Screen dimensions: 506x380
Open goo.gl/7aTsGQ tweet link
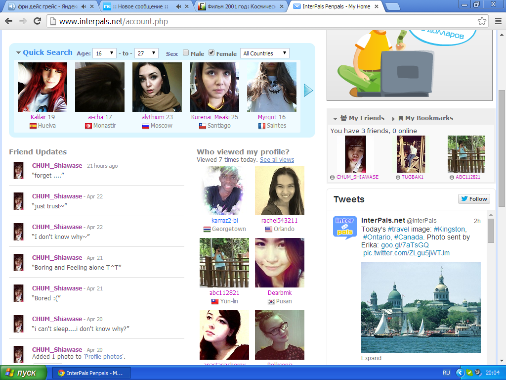(405, 245)
